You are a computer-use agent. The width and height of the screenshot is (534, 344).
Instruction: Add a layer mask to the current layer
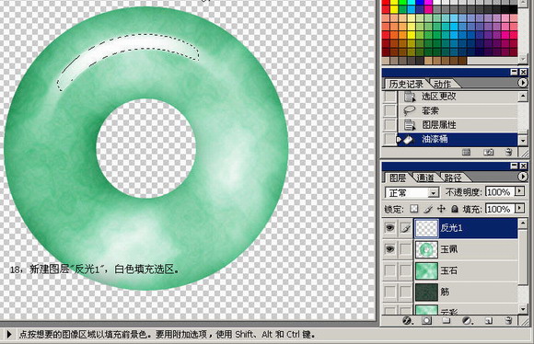[426, 320]
